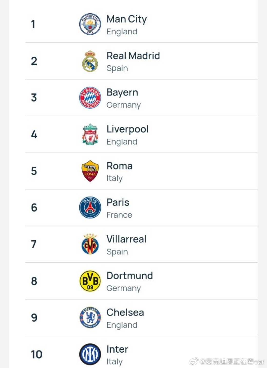The height and width of the screenshot is (368, 267).
Task: Select the Villarreal team name
Action: point(126,239)
